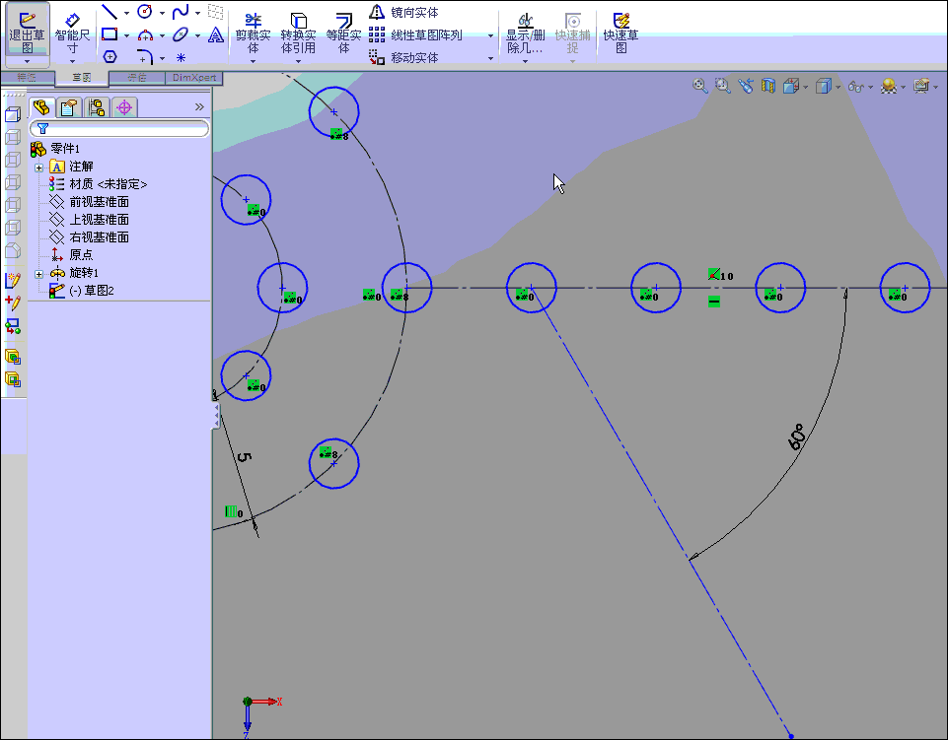The image size is (948, 740).
Task: Switch to the 评估 evaluate tab
Action: (137, 77)
